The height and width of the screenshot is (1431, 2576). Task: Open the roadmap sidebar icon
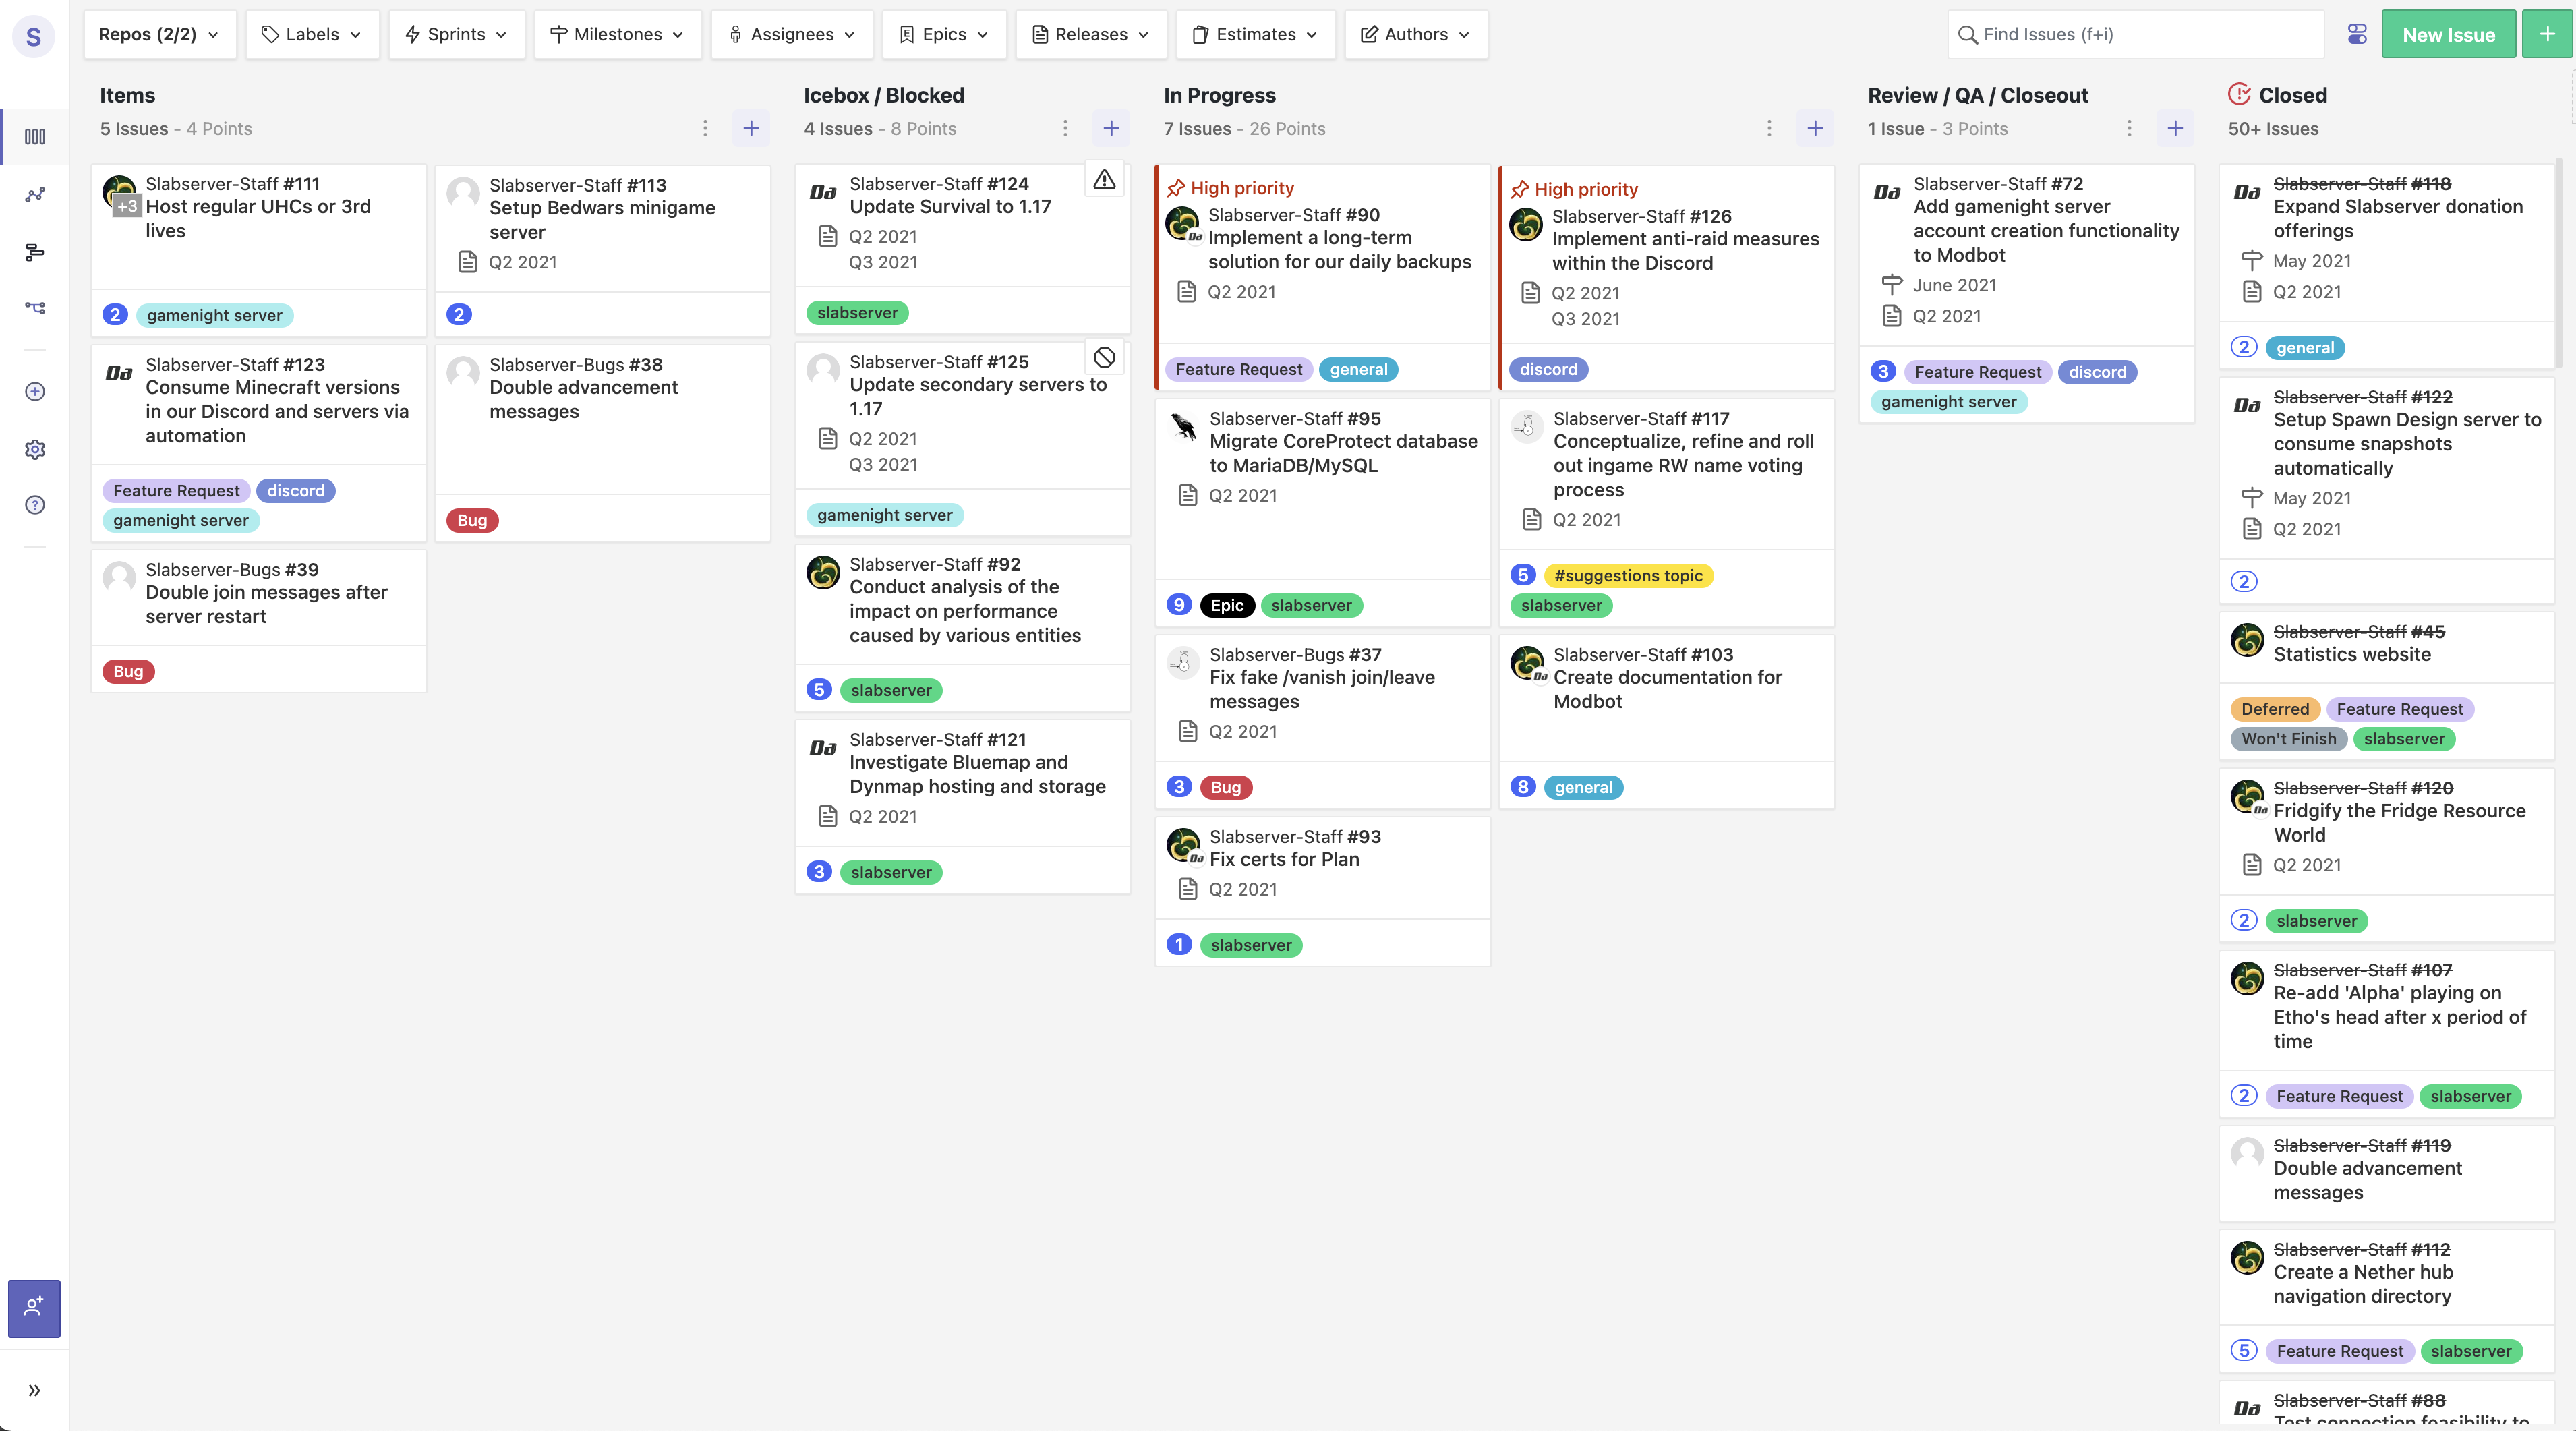tap(35, 252)
